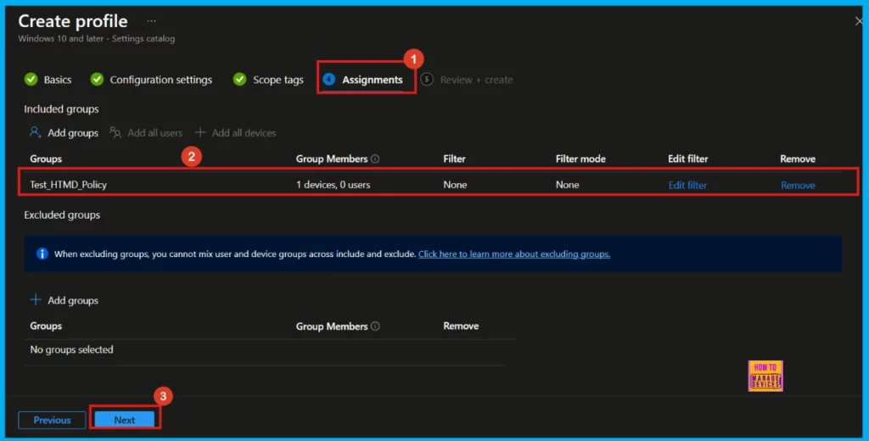Click the Add all users people icon
The image size is (869, 441).
115,132
